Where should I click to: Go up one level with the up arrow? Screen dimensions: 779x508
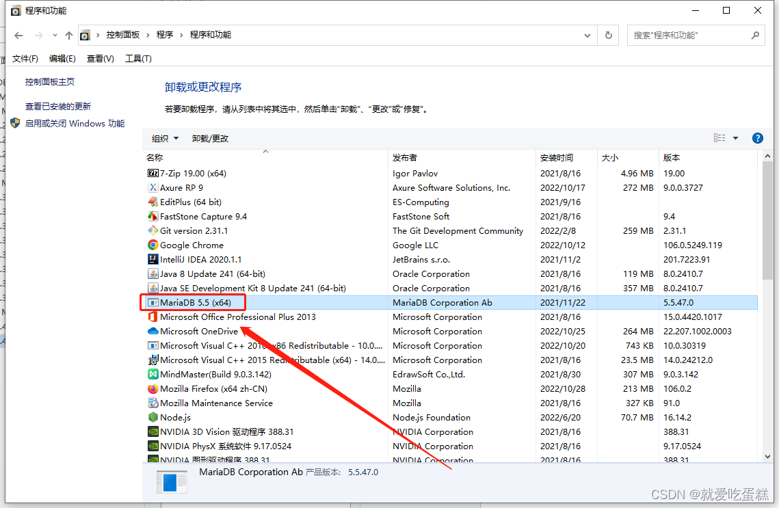(69, 36)
